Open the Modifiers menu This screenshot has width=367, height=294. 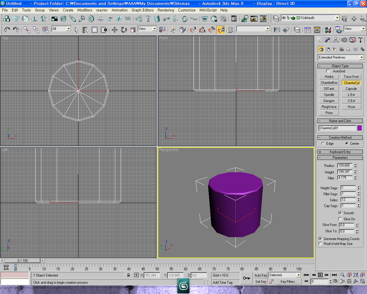point(84,10)
